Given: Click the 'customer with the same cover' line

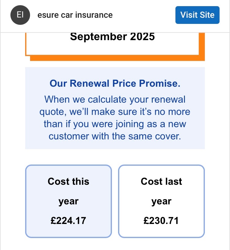Looking at the screenshot, I should (x=115, y=136).
